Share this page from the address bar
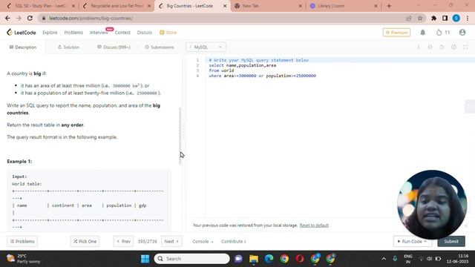475x267 pixels. [409, 18]
